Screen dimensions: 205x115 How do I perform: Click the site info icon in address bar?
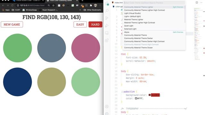(18, 5)
